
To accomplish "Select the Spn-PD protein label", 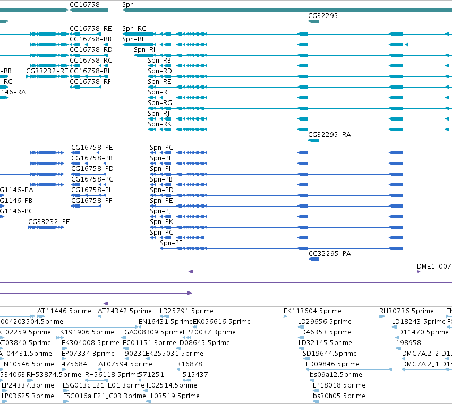I will click(x=161, y=190).
